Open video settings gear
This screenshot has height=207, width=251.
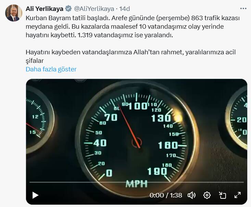pos(207,195)
